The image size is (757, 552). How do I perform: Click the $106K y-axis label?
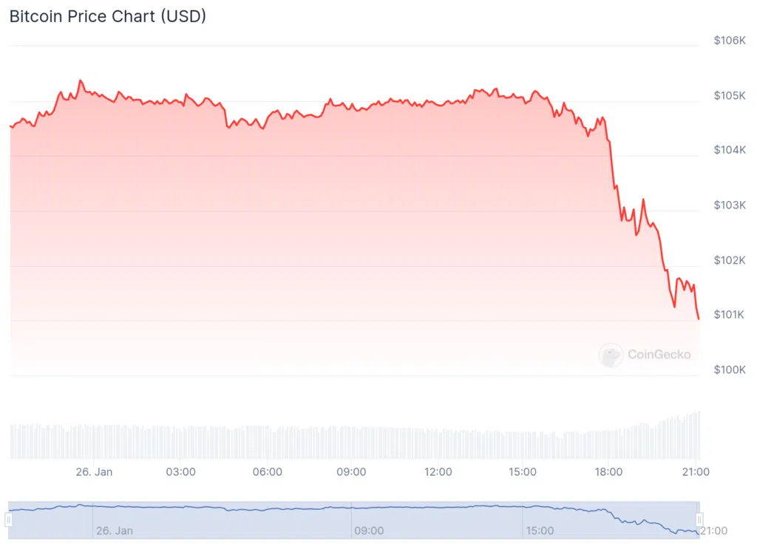pyautogui.click(x=730, y=41)
